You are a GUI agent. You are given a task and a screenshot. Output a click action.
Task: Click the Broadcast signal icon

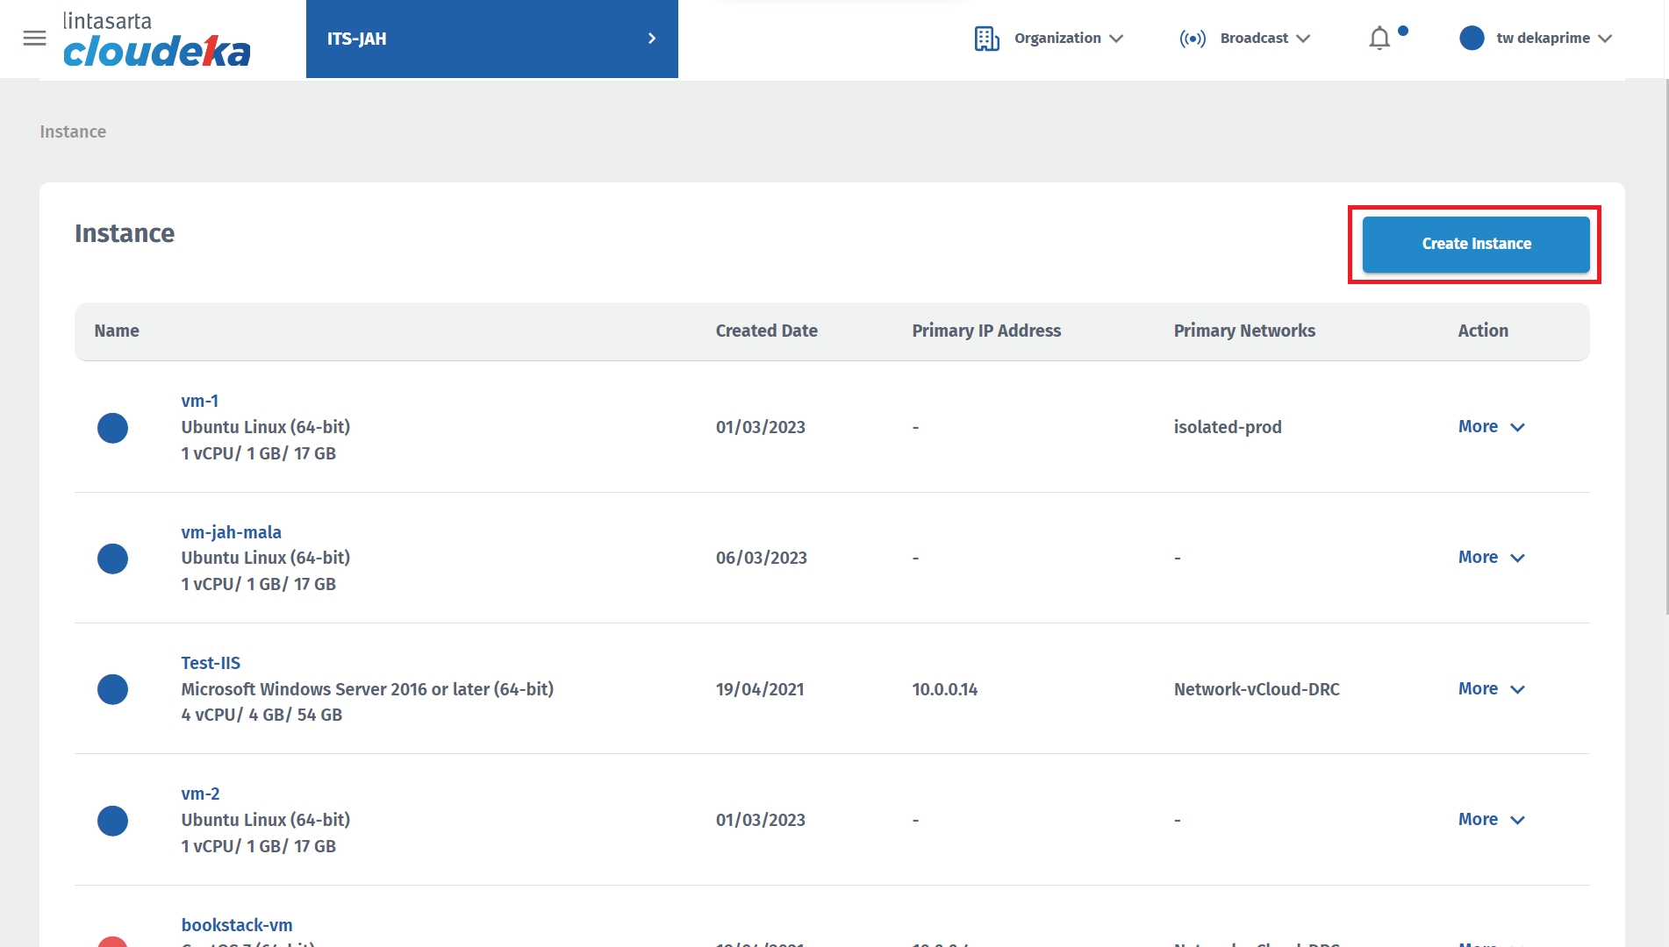click(x=1193, y=39)
